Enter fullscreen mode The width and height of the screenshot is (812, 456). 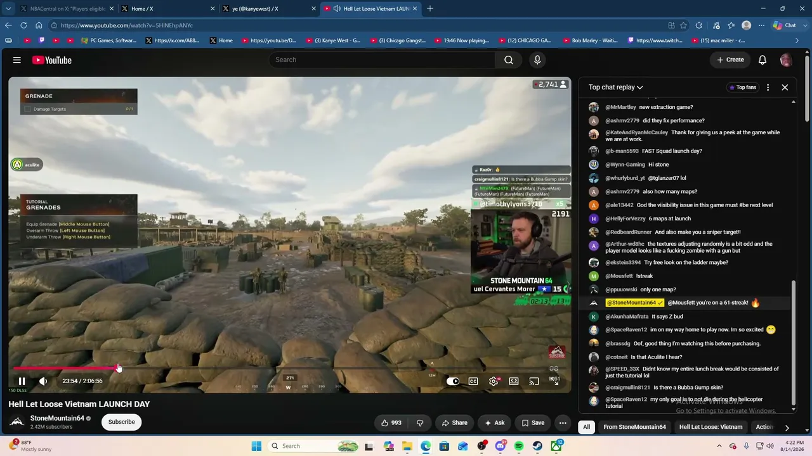click(x=554, y=381)
